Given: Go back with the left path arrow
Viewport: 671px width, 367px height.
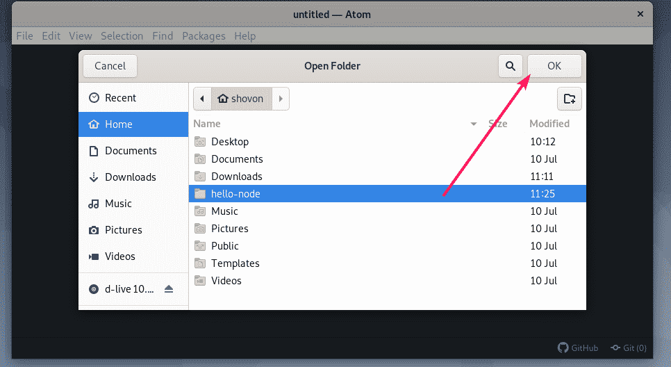Looking at the screenshot, I should (x=202, y=99).
